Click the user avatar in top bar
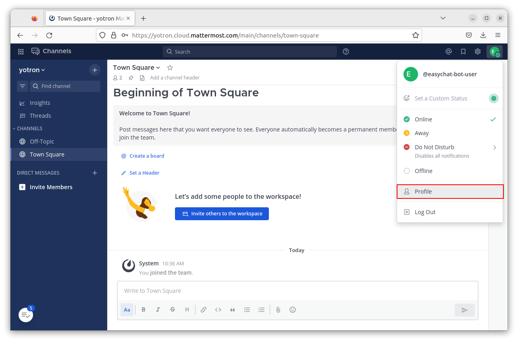Image resolution: width=518 pixels, height=342 pixels. [x=494, y=52]
